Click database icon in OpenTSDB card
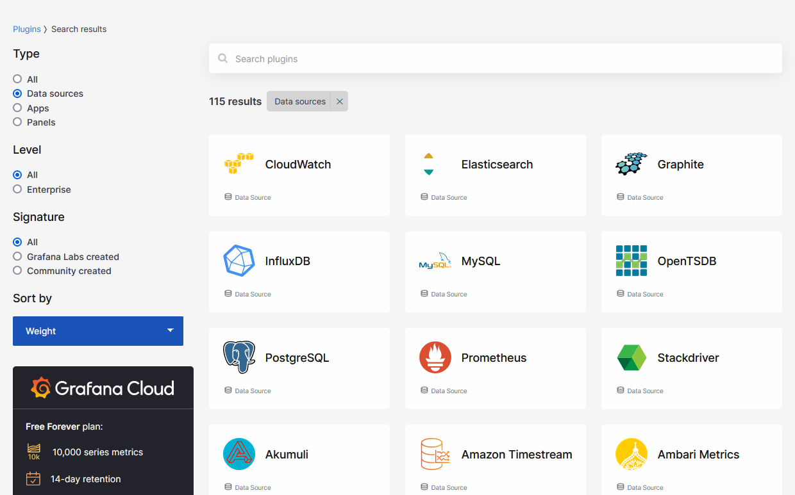The height and width of the screenshot is (495, 795). click(x=621, y=293)
